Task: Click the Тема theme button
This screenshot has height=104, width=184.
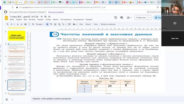Action: (96, 24)
